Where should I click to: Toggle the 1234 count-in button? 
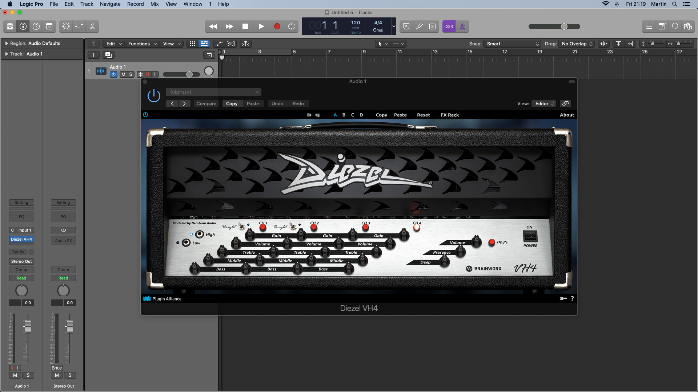(449, 26)
